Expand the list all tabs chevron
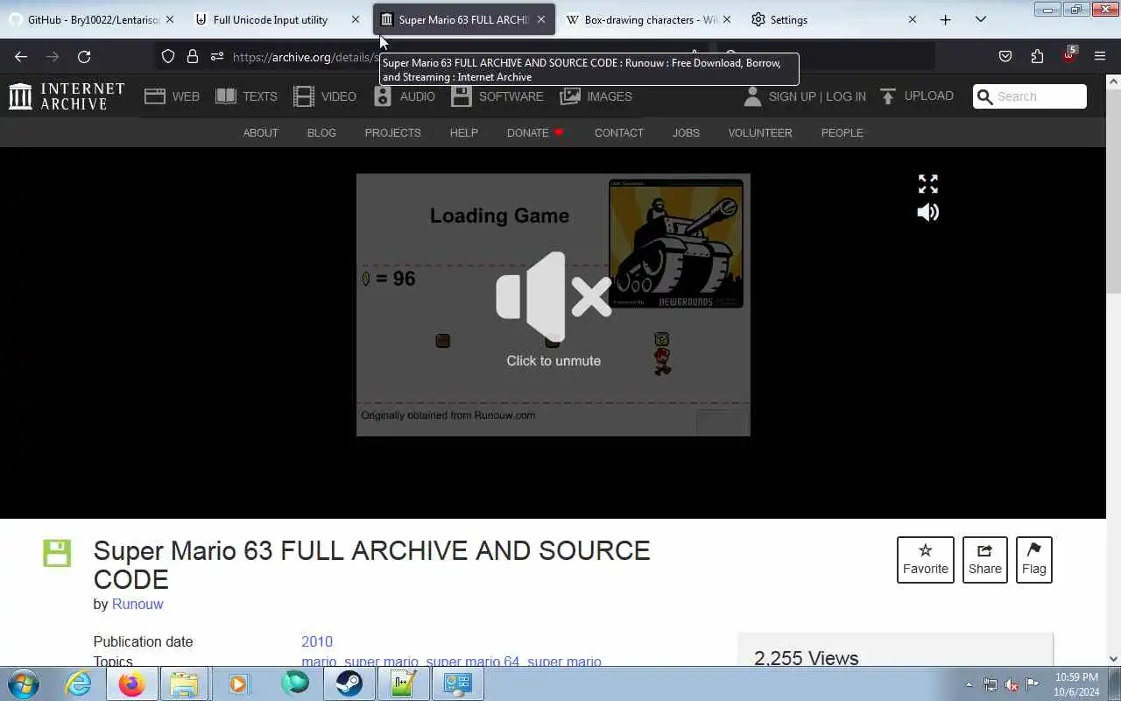The image size is (1121, 701). coord(980,19)
